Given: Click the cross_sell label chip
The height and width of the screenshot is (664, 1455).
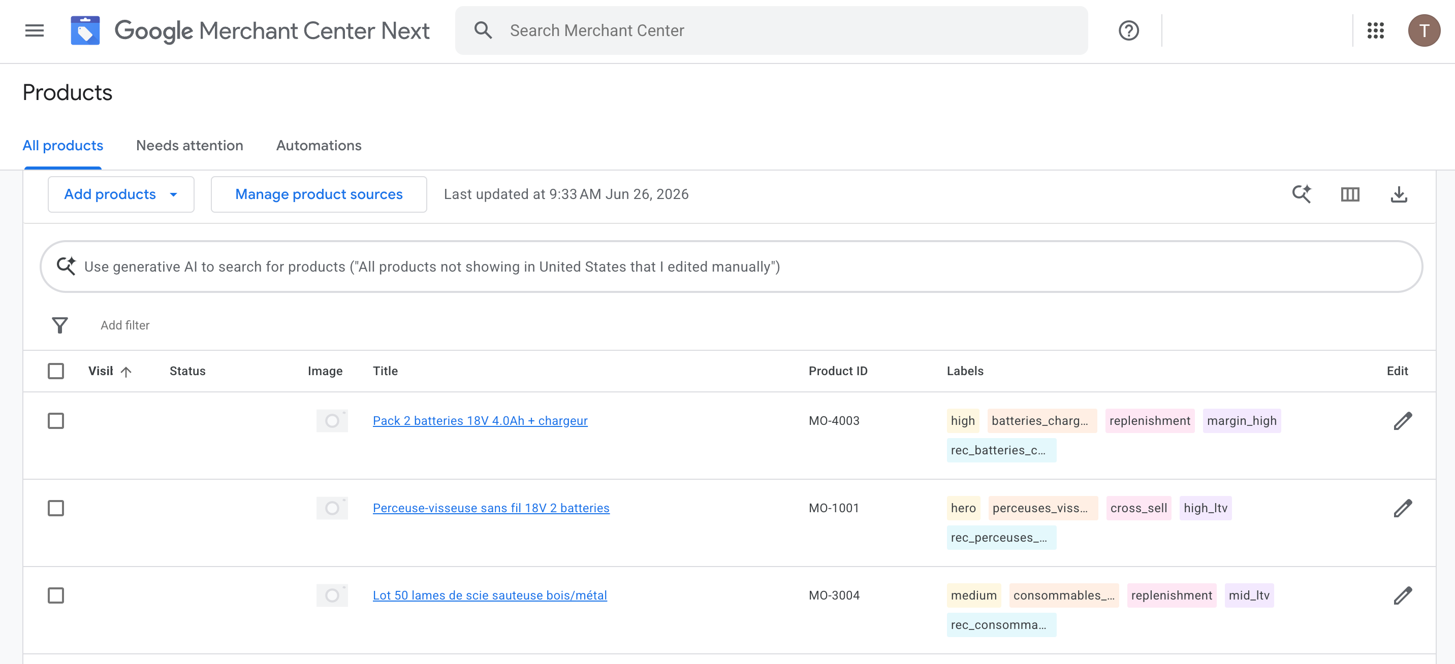Looking at the screenshot, I should tap(1138, 508).
